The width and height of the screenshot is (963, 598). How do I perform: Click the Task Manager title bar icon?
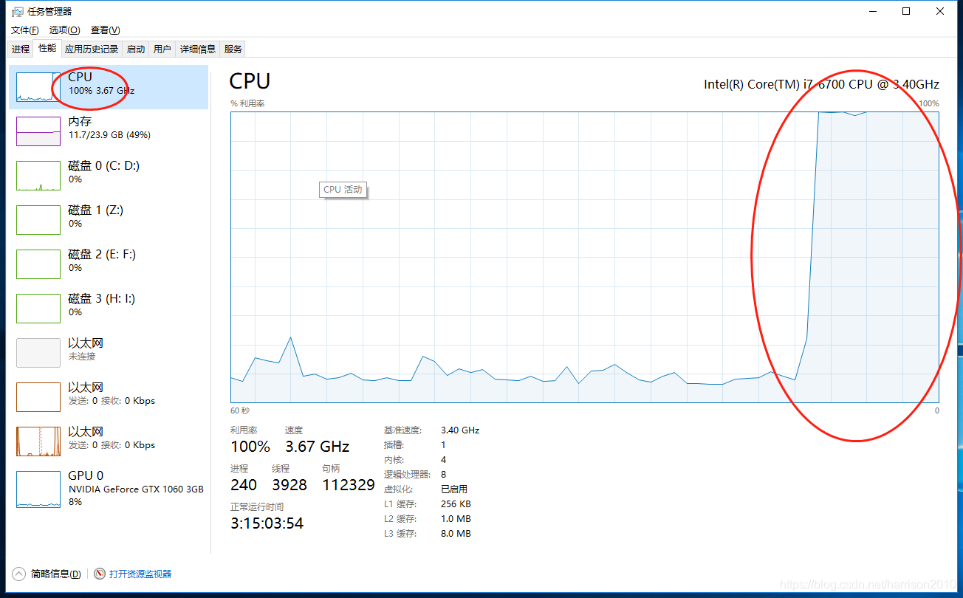pos(17,11)
